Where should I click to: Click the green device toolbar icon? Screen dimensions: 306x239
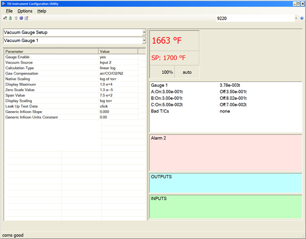(x=10, y=18)
